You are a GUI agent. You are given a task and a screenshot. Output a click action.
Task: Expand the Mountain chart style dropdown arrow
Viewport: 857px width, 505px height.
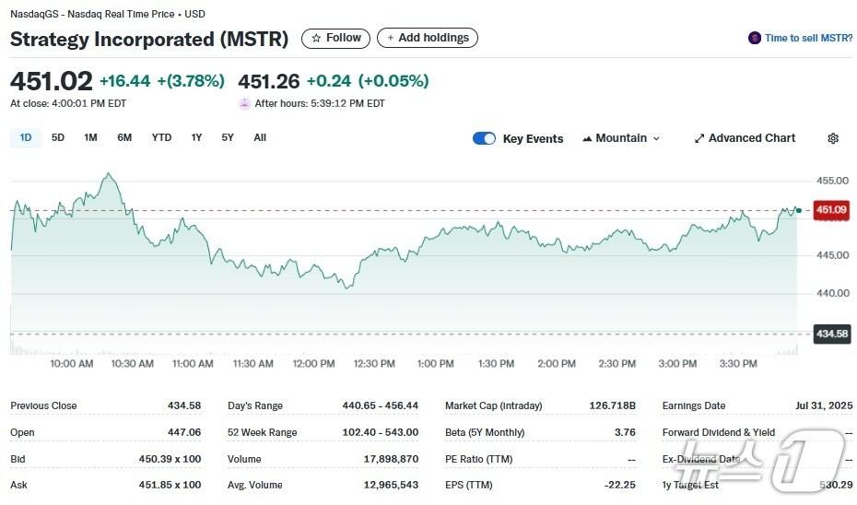click(656, 138)
